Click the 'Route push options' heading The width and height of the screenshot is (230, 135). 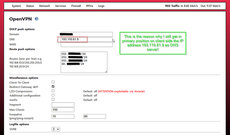click(22, 49)
